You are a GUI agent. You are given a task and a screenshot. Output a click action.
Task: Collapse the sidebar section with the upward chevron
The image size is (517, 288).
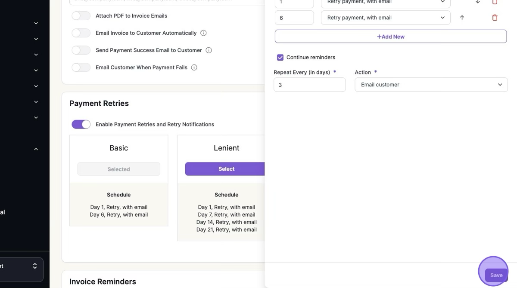(x=36, y=149)
